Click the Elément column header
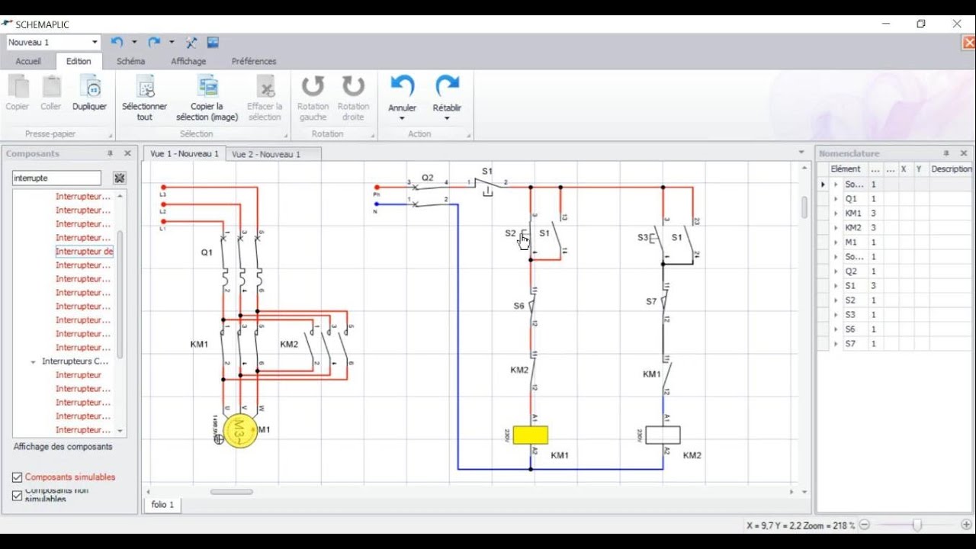Image resolution: width=976 pixels, height=549 pixels. pyautogui.click(x=846, y=169)
